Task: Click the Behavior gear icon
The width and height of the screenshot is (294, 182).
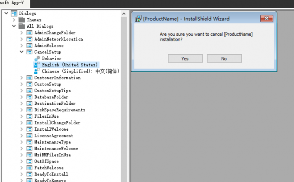Action: [x=37, y=58]
